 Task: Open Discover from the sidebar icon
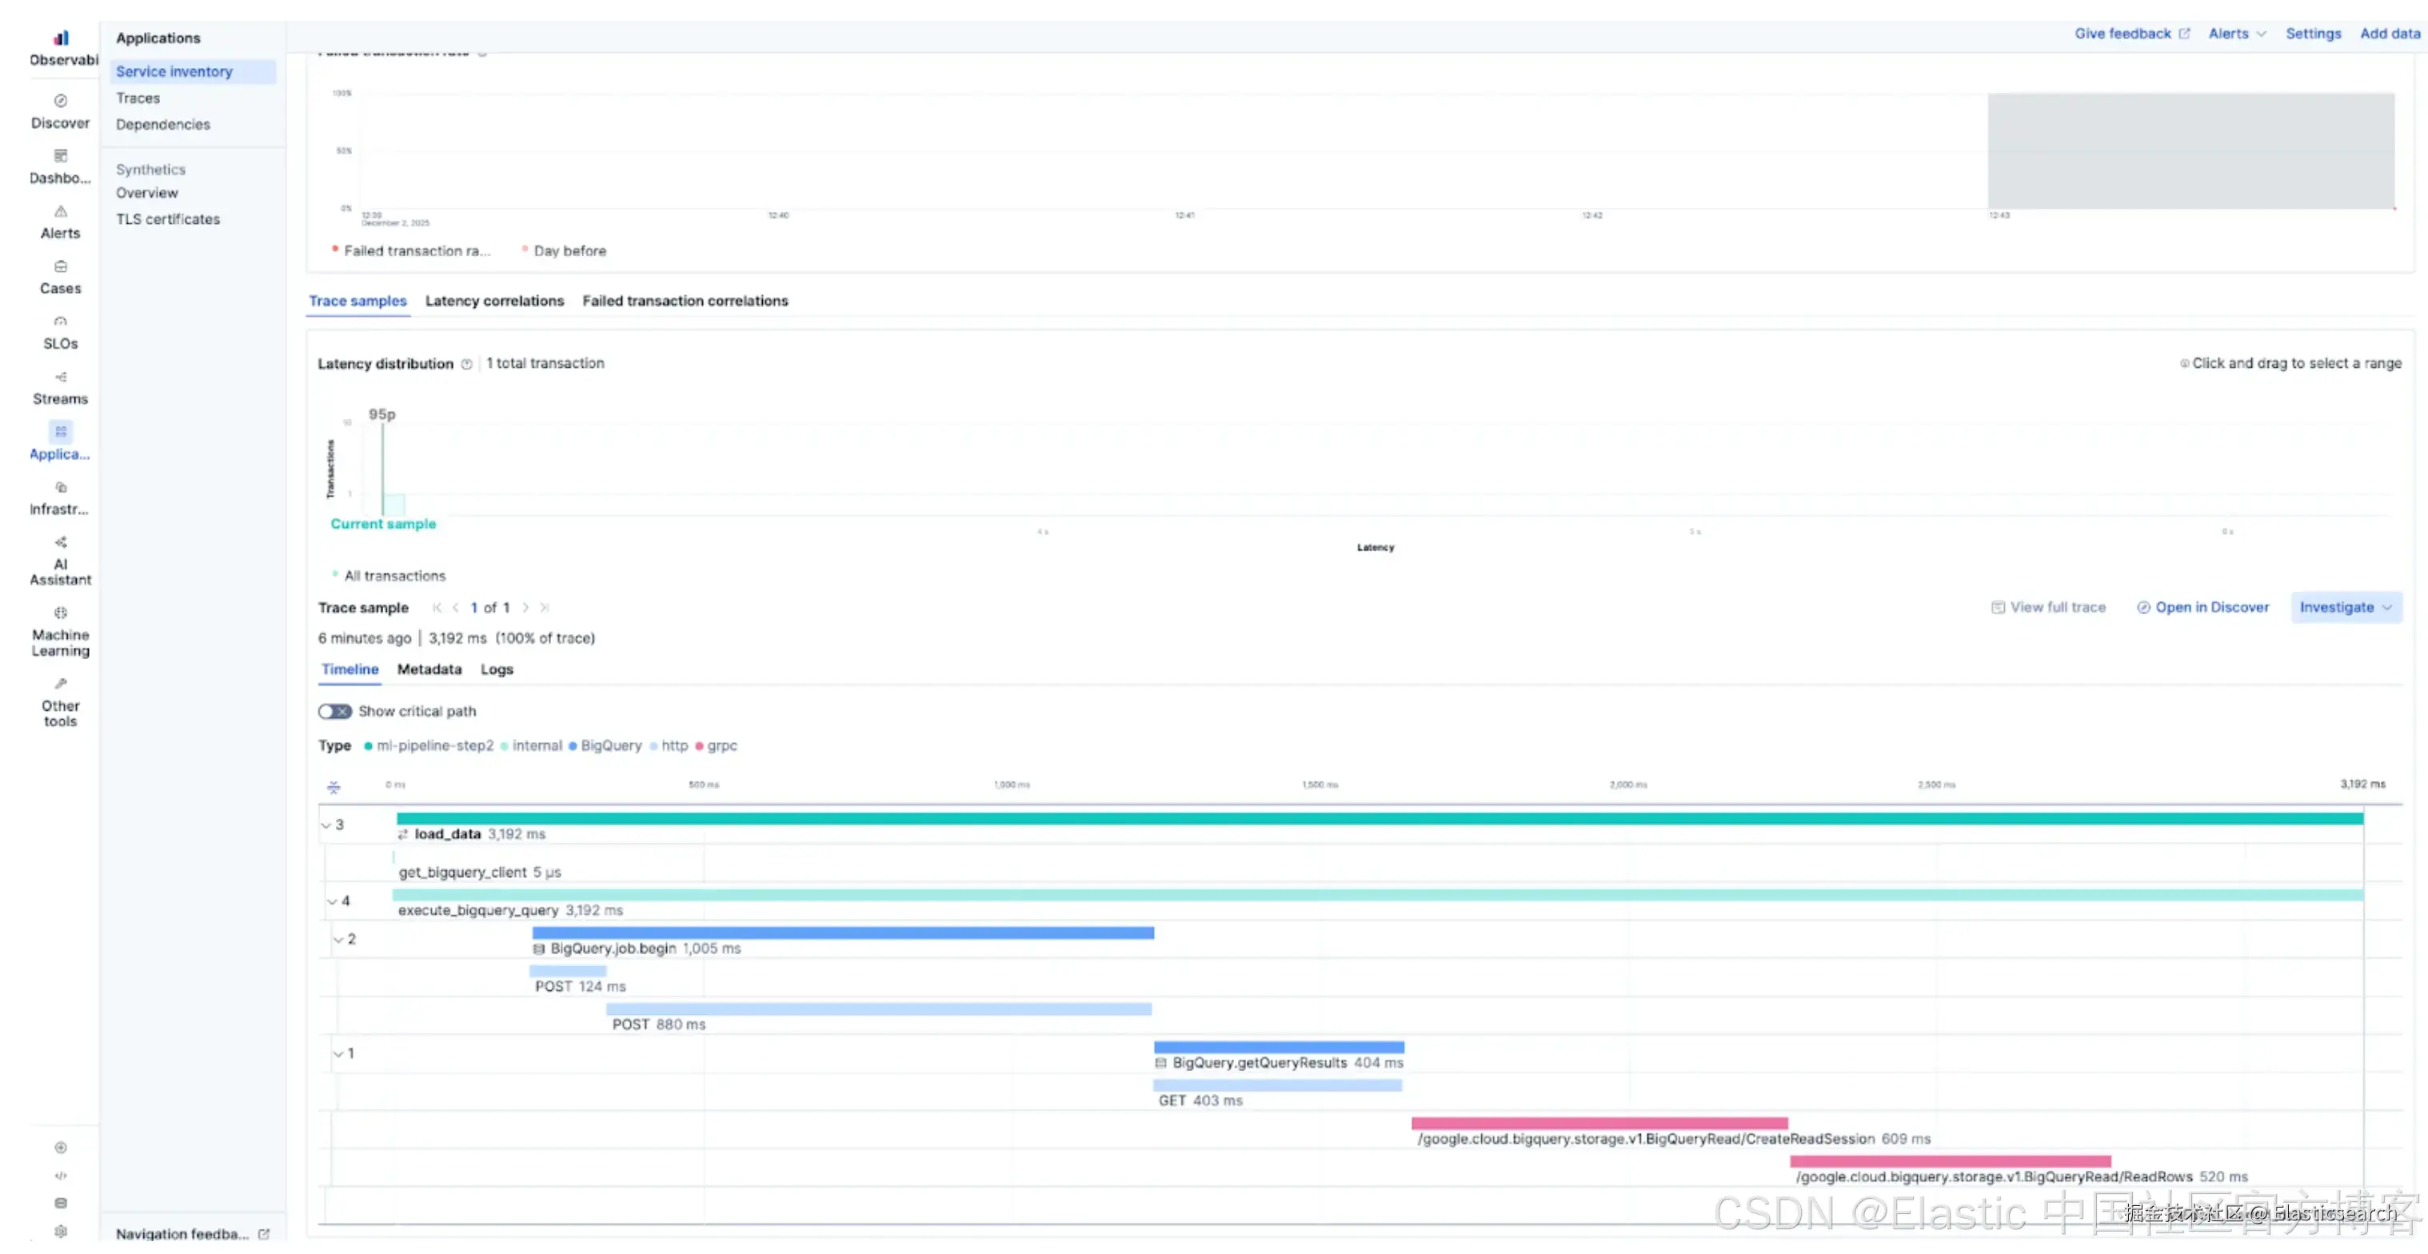click(x=60, y=101)
